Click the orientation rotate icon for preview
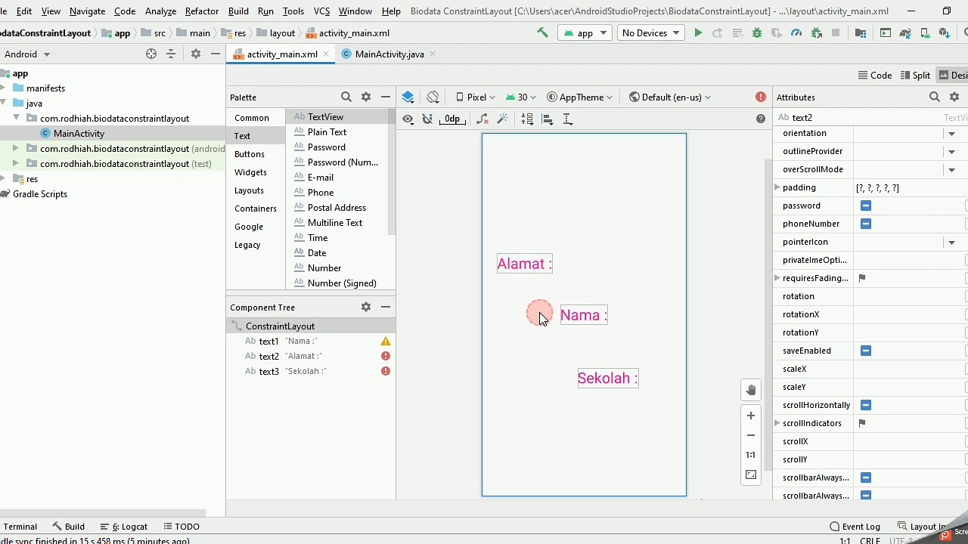 tap(433, 97)
